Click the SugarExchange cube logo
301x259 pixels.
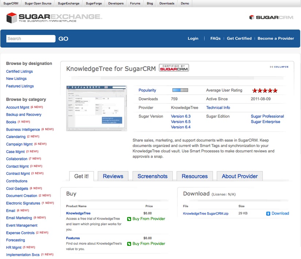click(x=12, y=18)
